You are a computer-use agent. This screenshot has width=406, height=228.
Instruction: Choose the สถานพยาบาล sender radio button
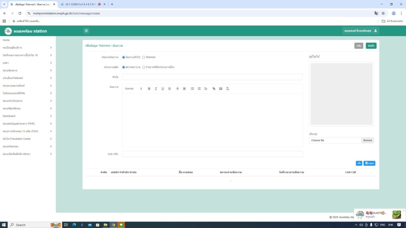tap(124, 67)
